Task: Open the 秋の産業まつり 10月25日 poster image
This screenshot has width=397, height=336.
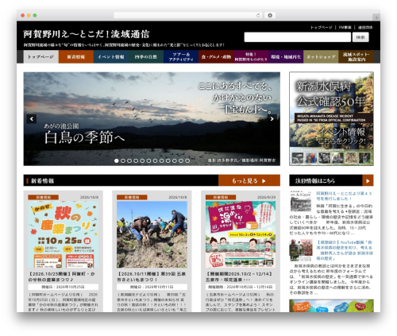Action: (x=64, y=234)
